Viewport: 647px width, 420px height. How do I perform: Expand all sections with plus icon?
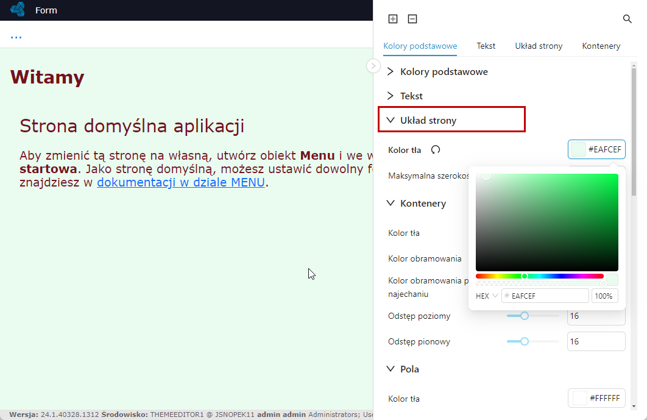click(393, 19)
